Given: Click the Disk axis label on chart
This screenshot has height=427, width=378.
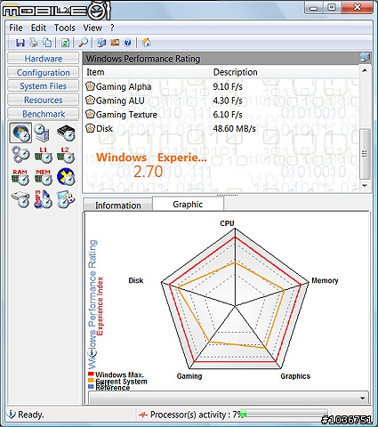Looking at the screenshot, I should tap(136, 280).
